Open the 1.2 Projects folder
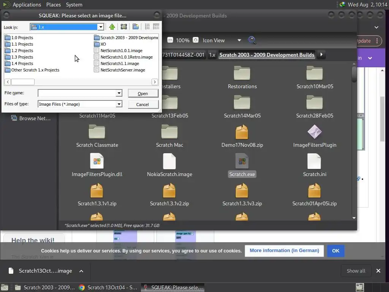The height and width of the screenshot is (292, 389). point(19,51)
